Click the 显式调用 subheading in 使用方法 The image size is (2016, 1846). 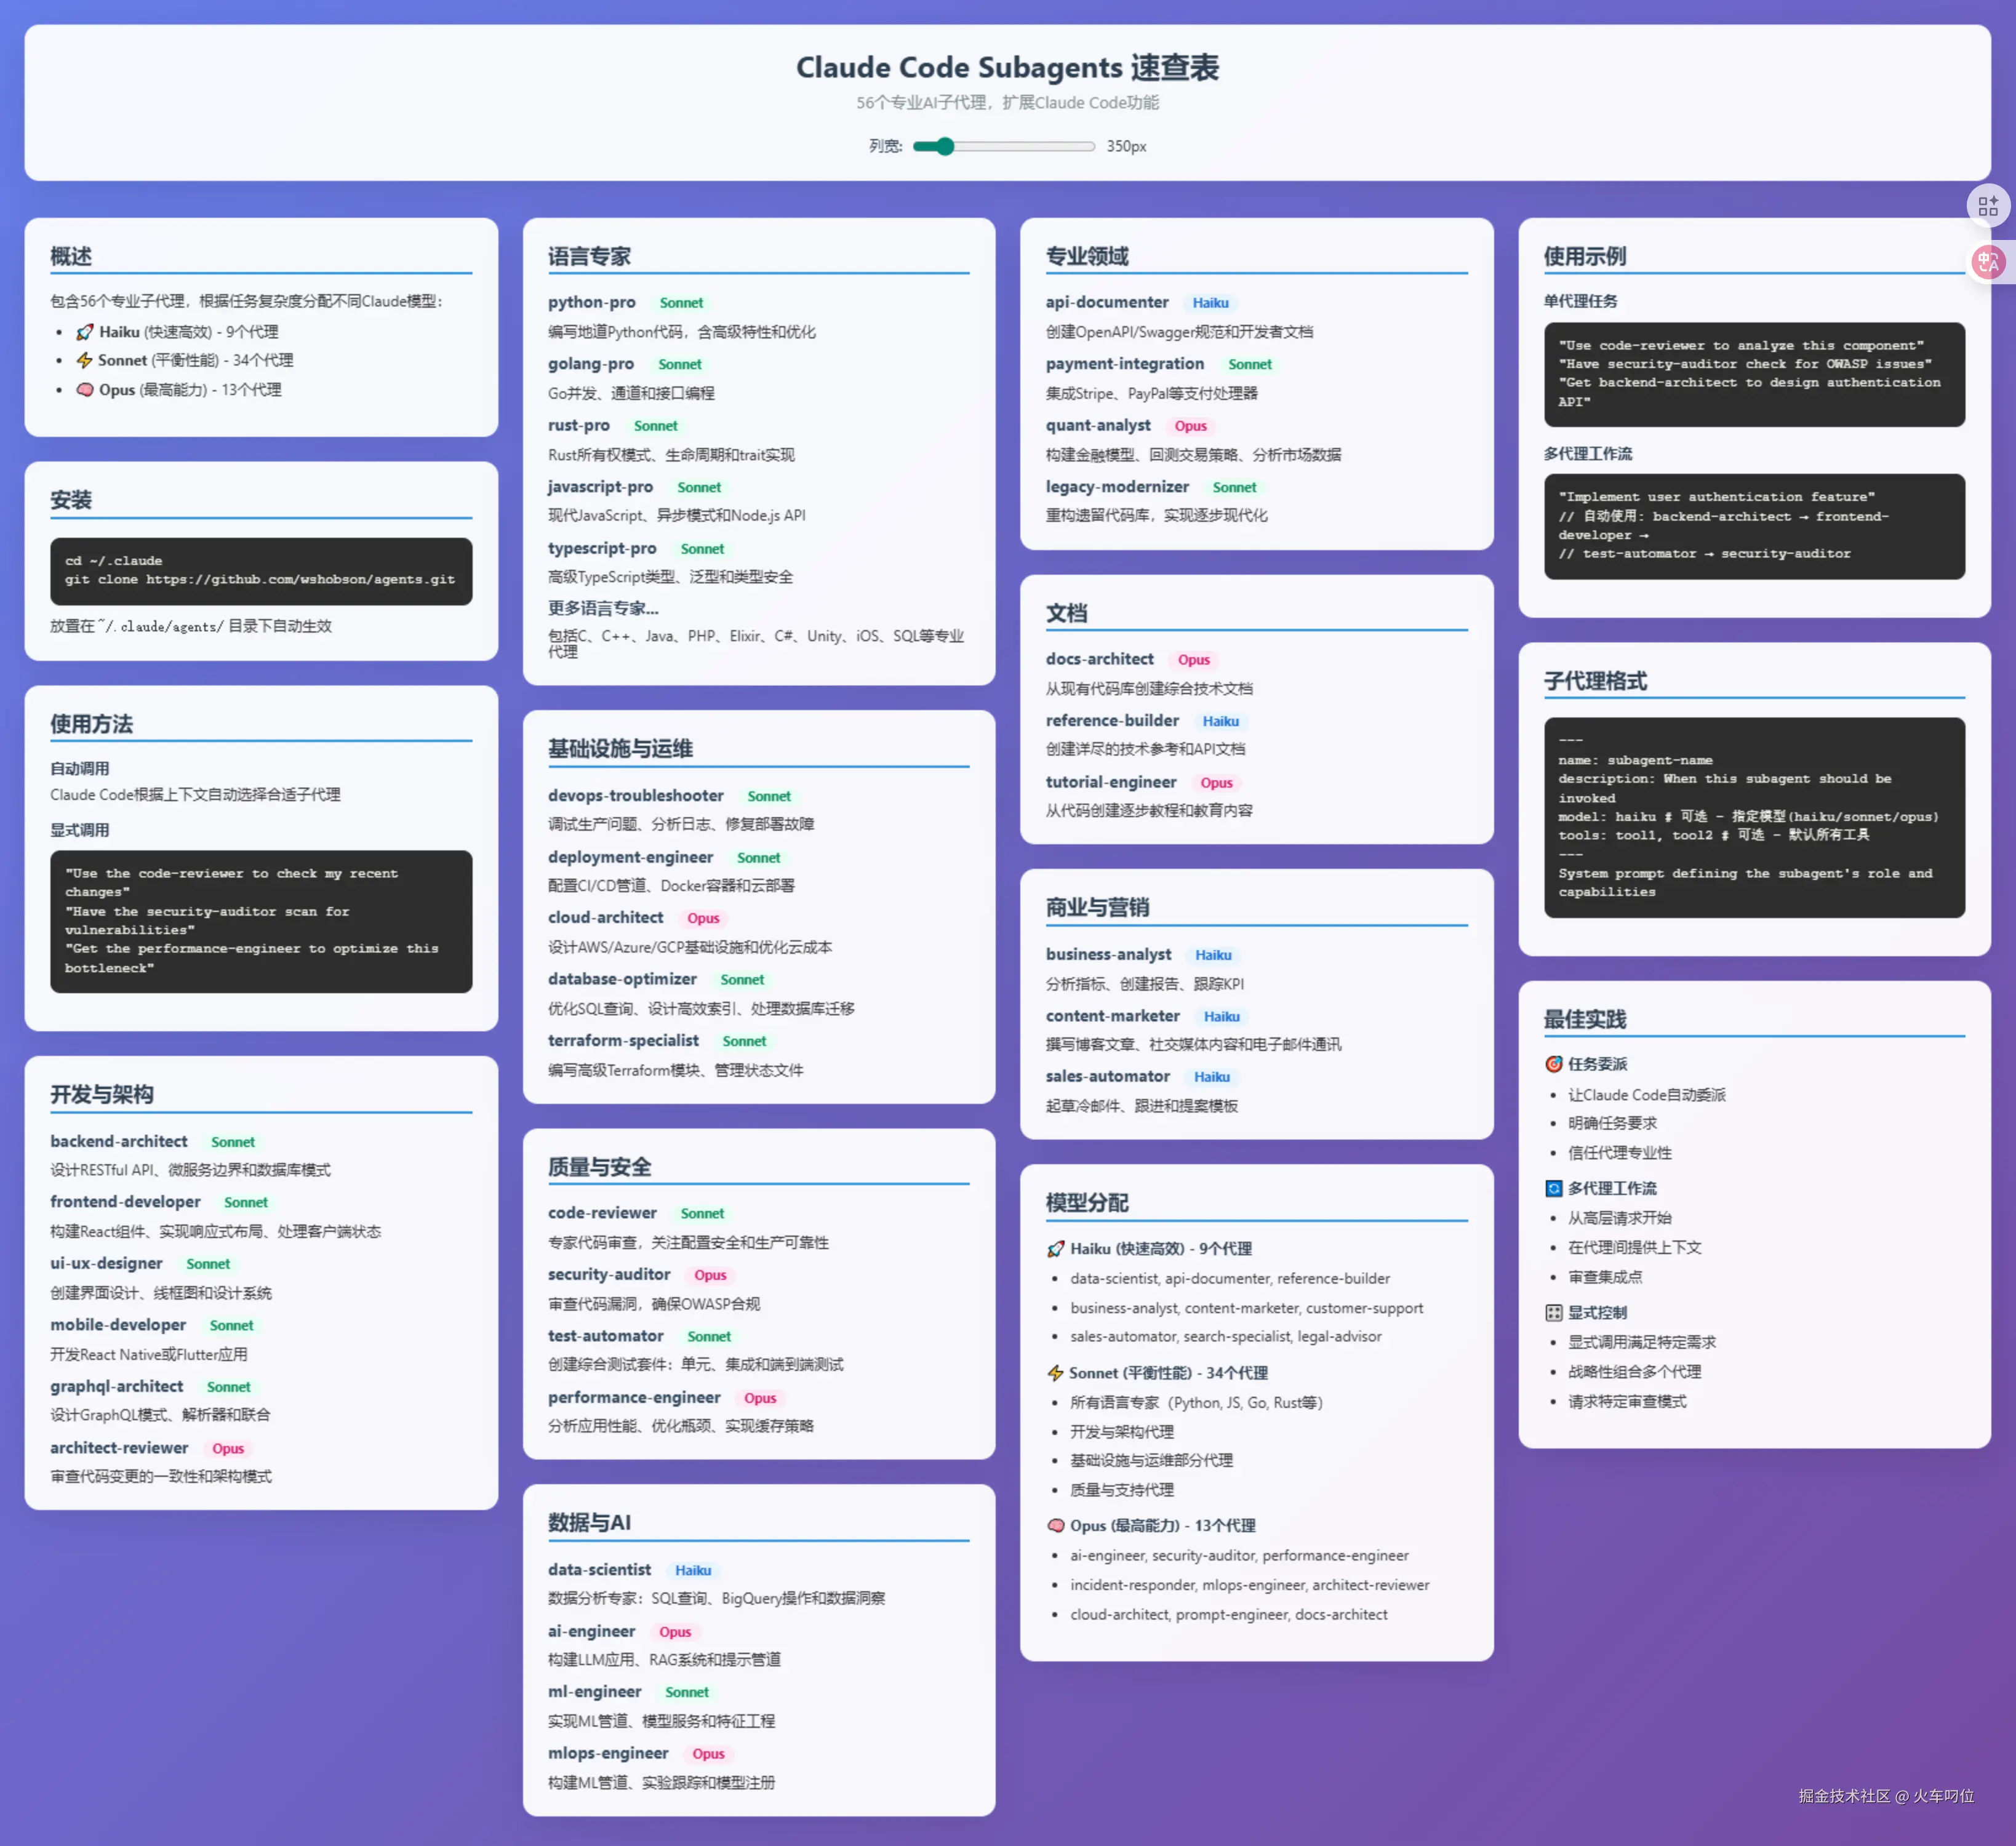(80, 830)
